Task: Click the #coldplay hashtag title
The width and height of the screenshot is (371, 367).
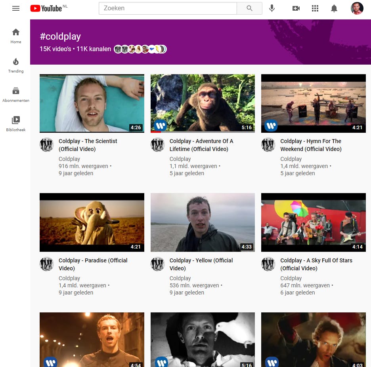Action: pos(60,36)
